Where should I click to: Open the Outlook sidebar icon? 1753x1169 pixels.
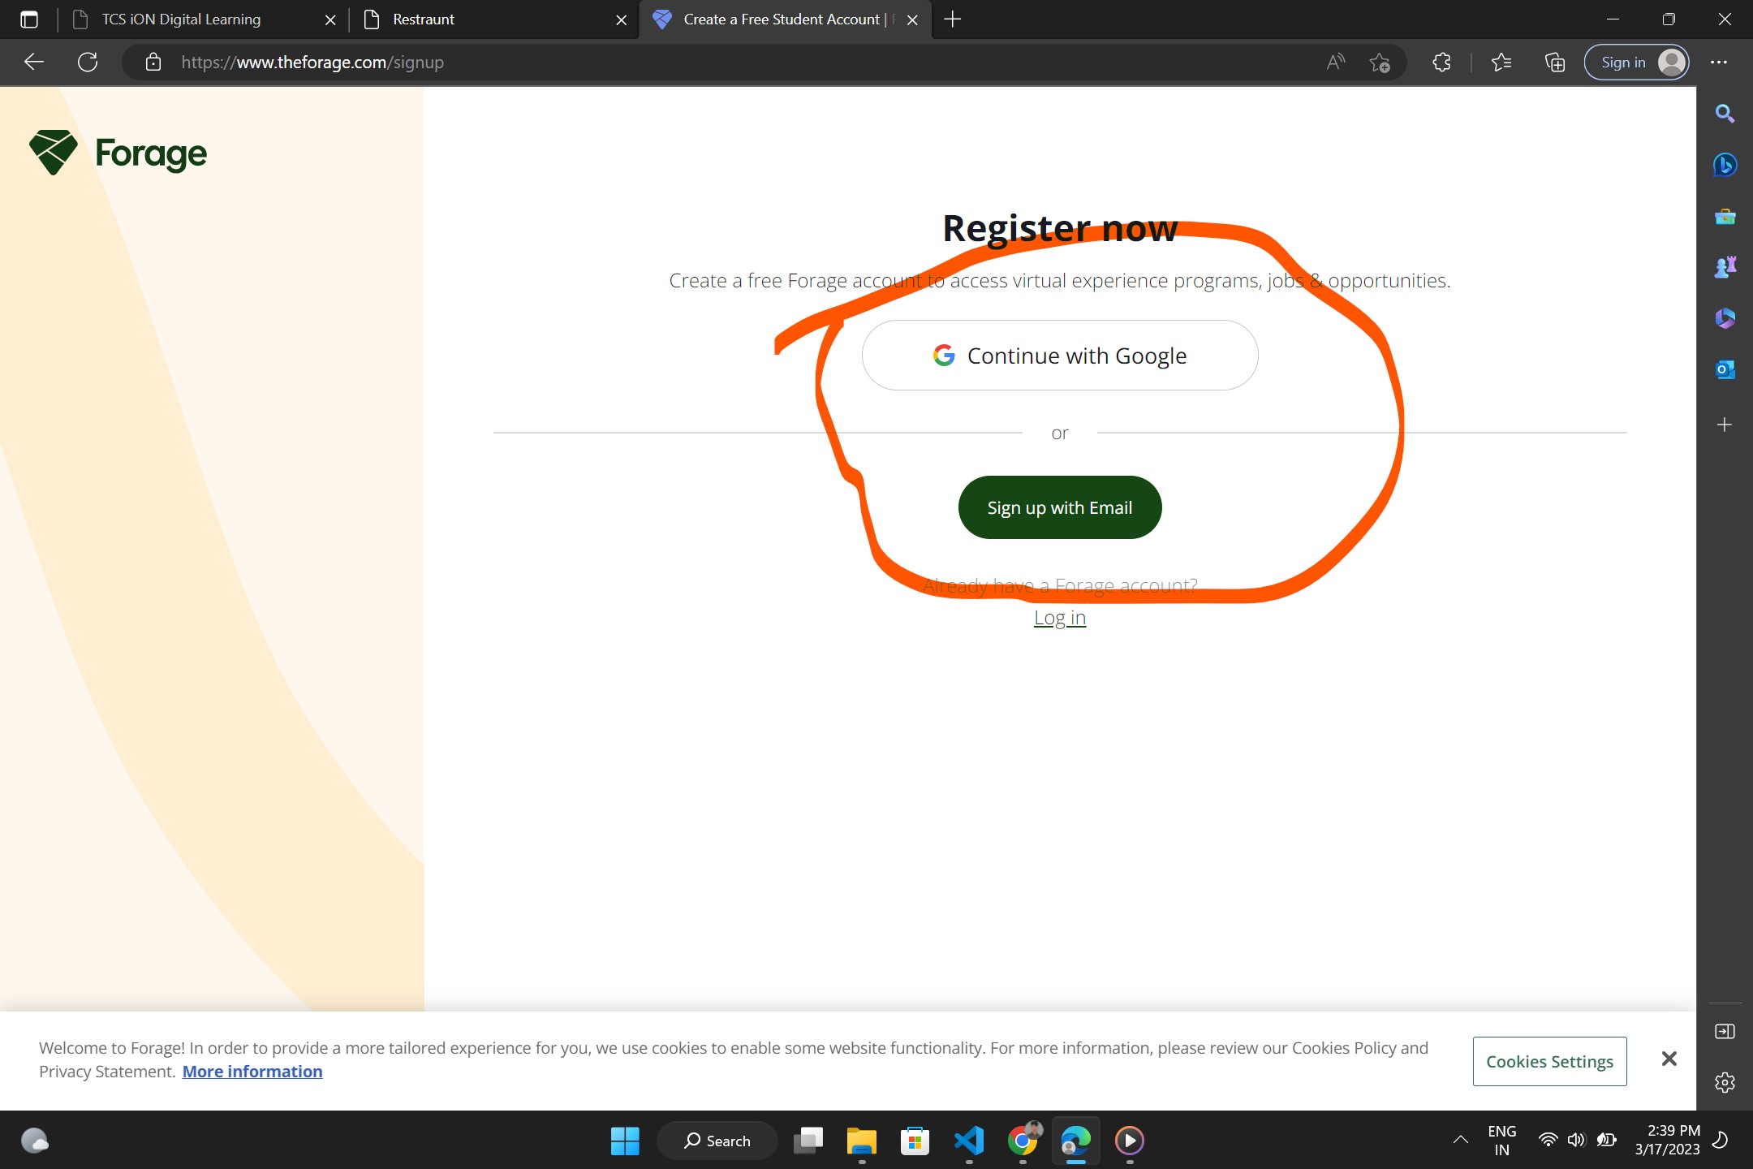click(1725, 369)
